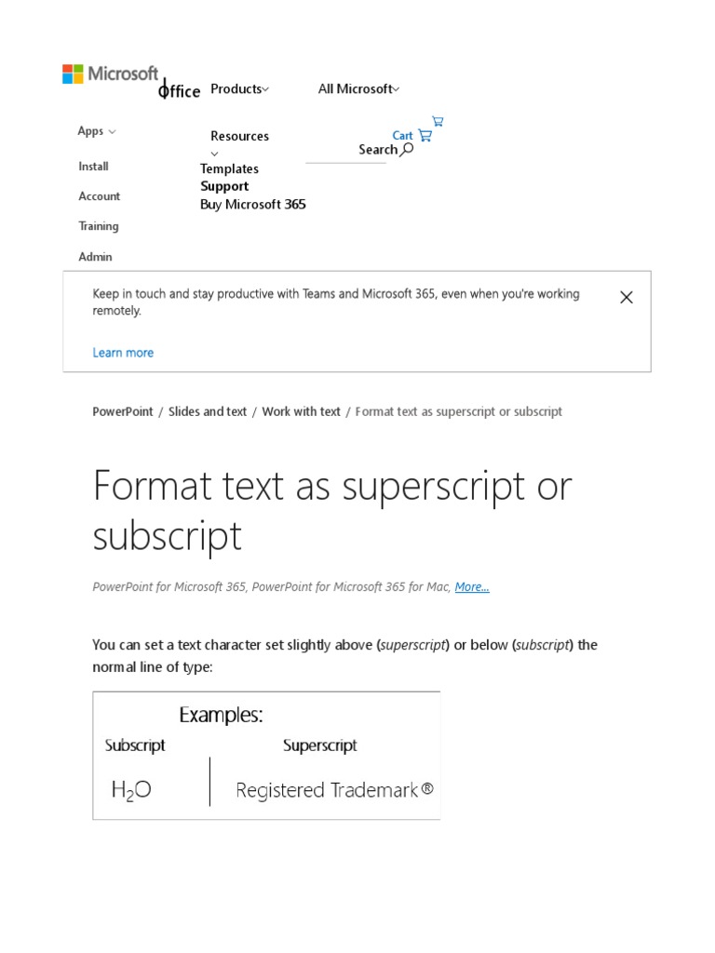Open the Install link
The image size is (715, 953).
pos(93,167)
